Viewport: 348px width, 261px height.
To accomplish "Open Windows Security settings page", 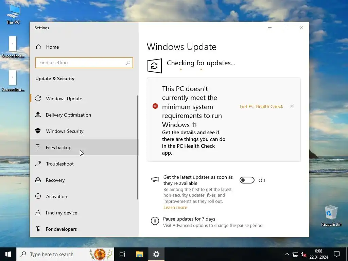I will tap(84, 131).
